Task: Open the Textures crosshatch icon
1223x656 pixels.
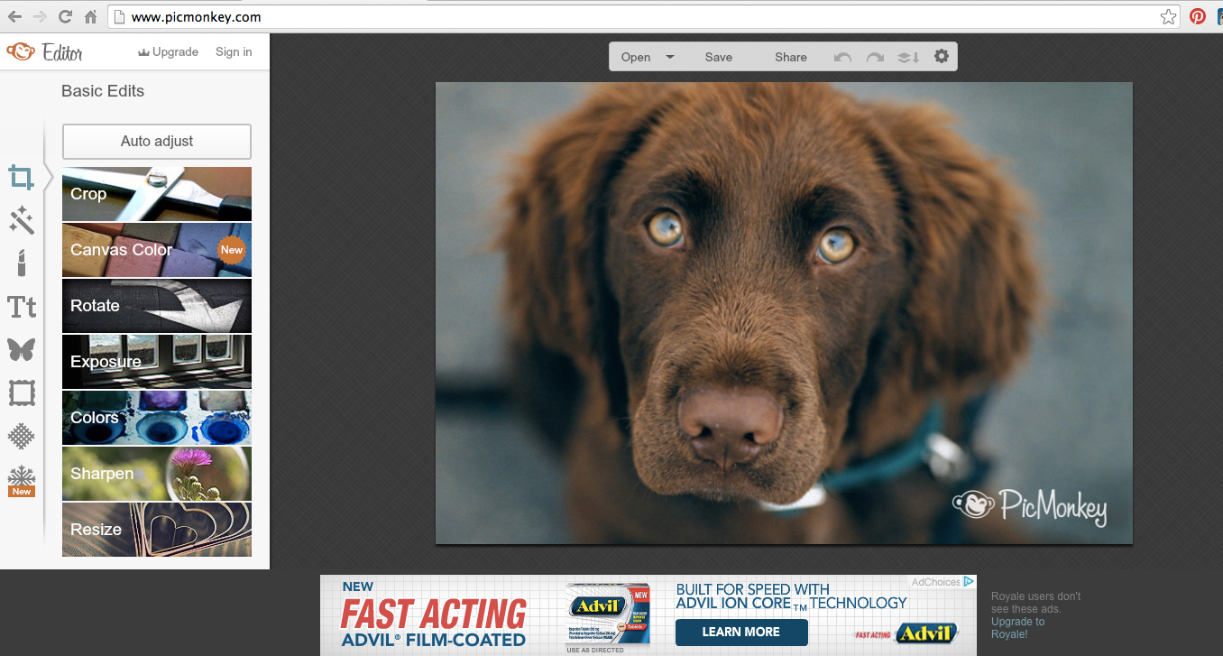Action: tap(22, 437)
